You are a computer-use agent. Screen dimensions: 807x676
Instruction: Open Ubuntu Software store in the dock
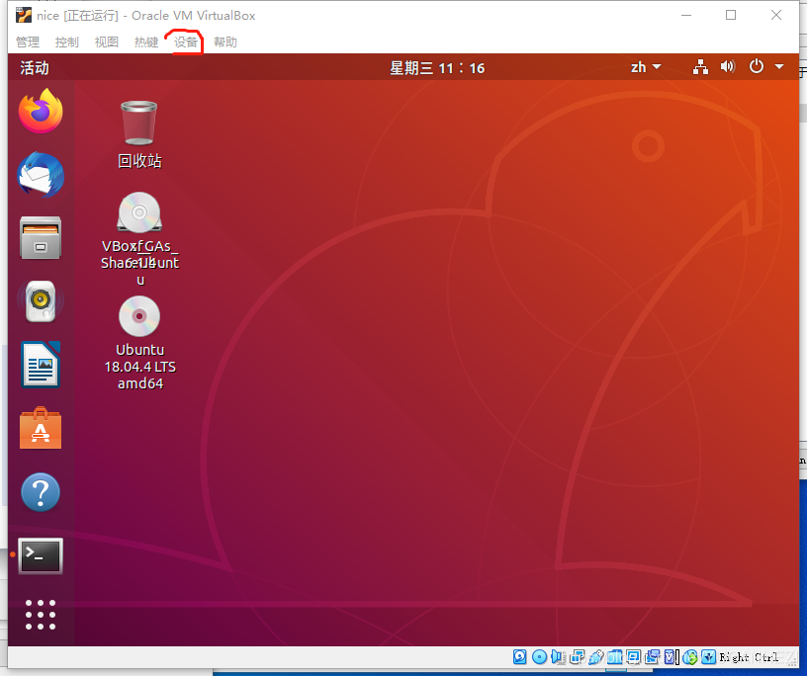(41, 428)
